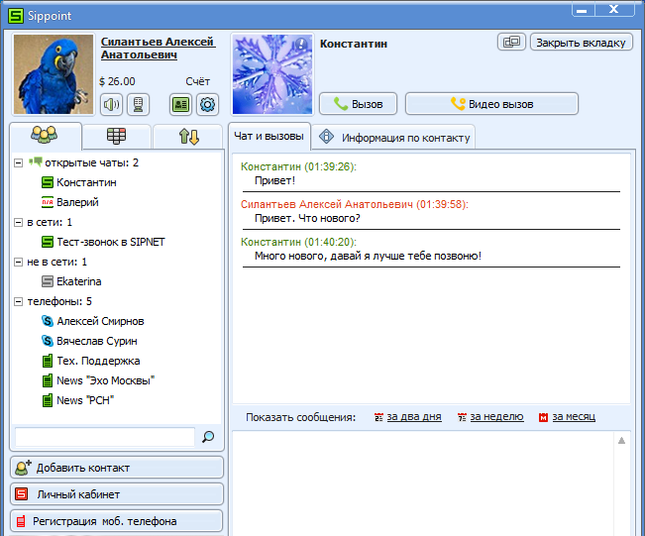Collapse the в сети group
Viewport: 645px width, 536px height.
point(18,223)
